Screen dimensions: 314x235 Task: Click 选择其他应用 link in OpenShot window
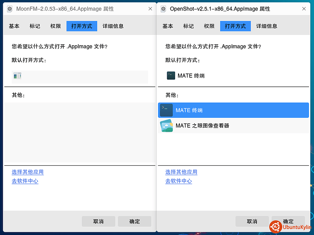[x=181, y=172]
